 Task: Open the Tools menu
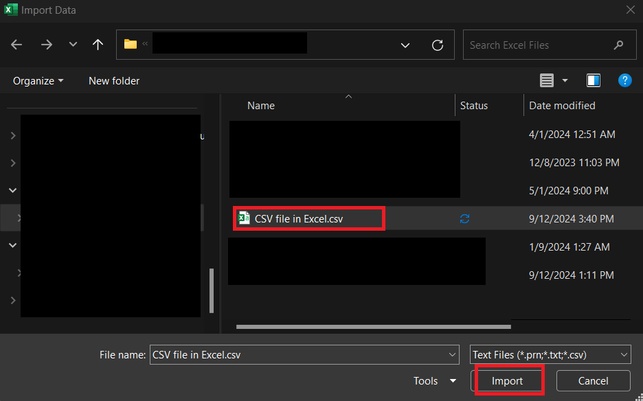pyautogui.click(x=435, y=381)
